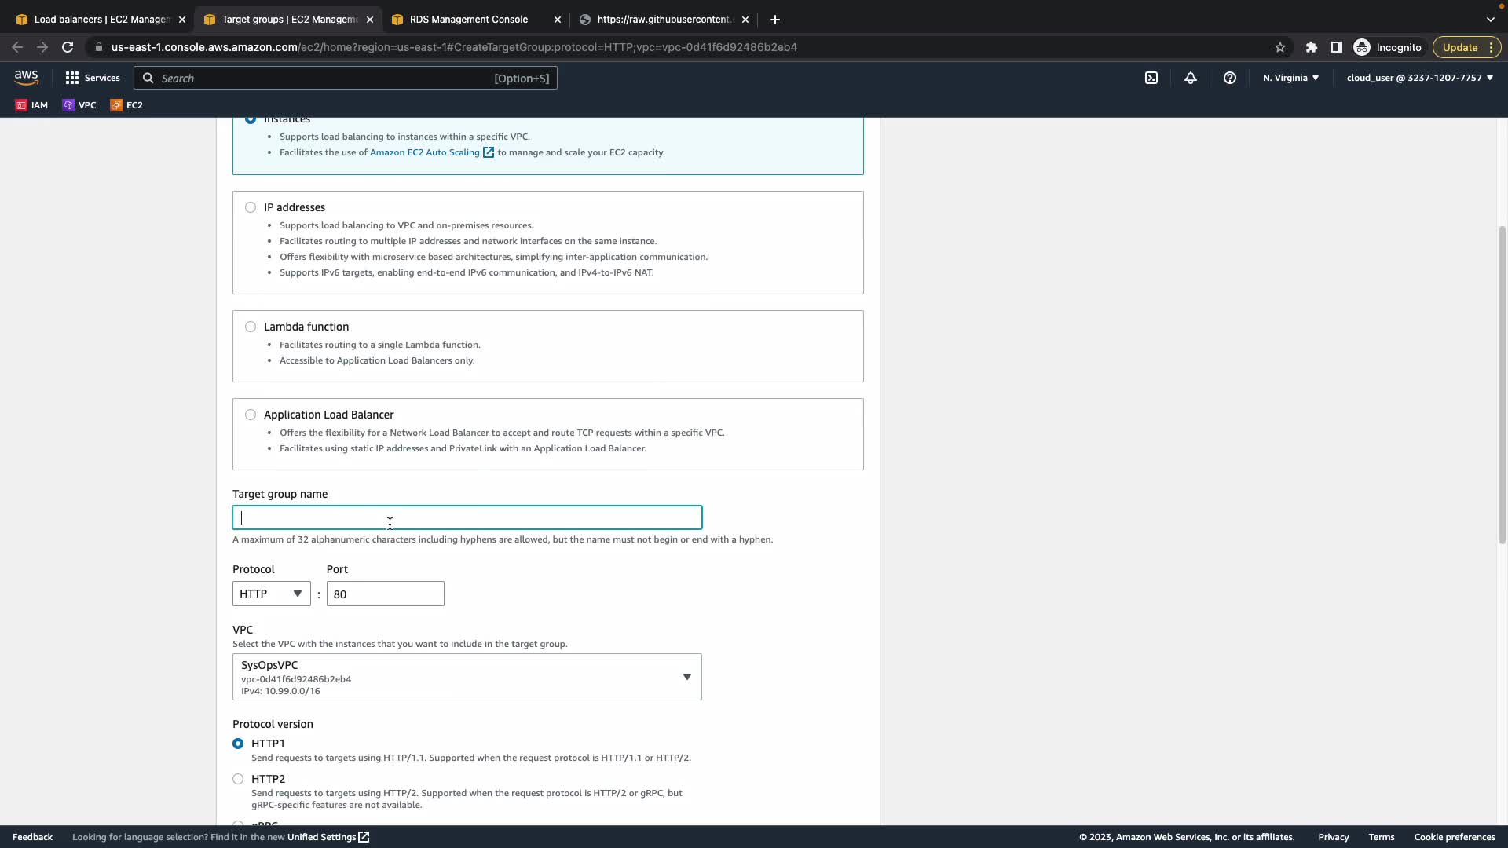The width and height of the screenshot is (1508, 848).
Task: Open the Protocol HTTP dropdown
Action: click(x=271, y=594)
